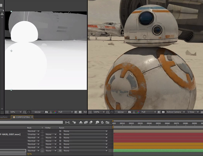This screenshot has width=203, height=156.
Task: Take snapshot in the right viewer
Action: (x=130, y=112)
